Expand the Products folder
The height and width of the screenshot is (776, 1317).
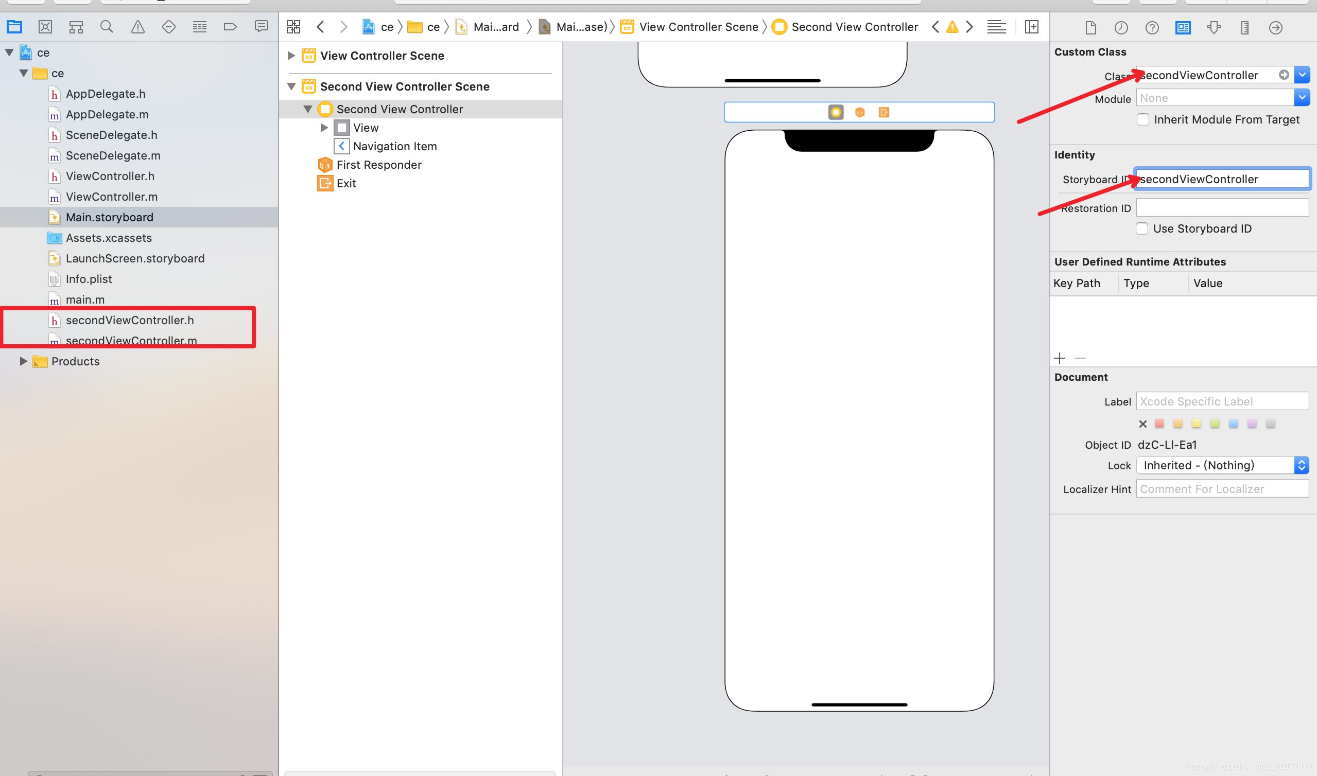[x=23, y=361]
